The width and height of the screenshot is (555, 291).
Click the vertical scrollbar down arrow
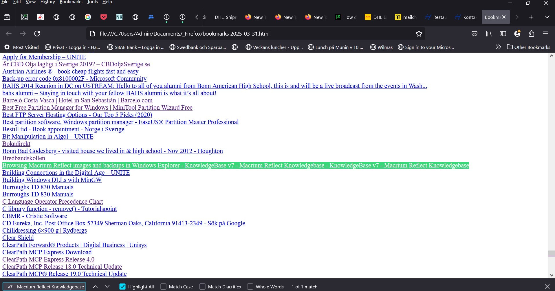(552, 275)
